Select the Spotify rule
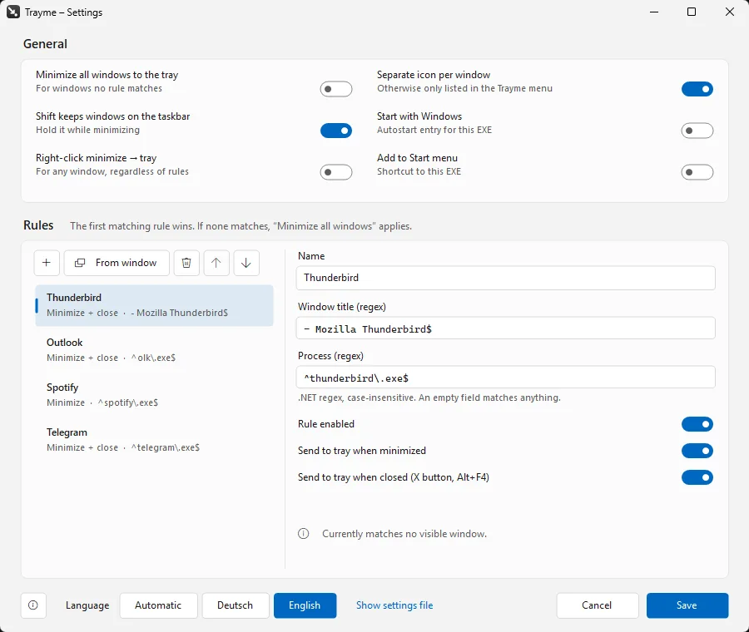749x632 pixels. pos(154,395)
